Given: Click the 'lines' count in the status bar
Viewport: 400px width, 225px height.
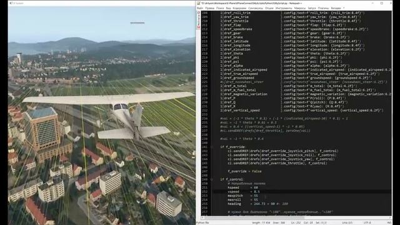Looking at the screenshot, I should click(x=279, y=222).
